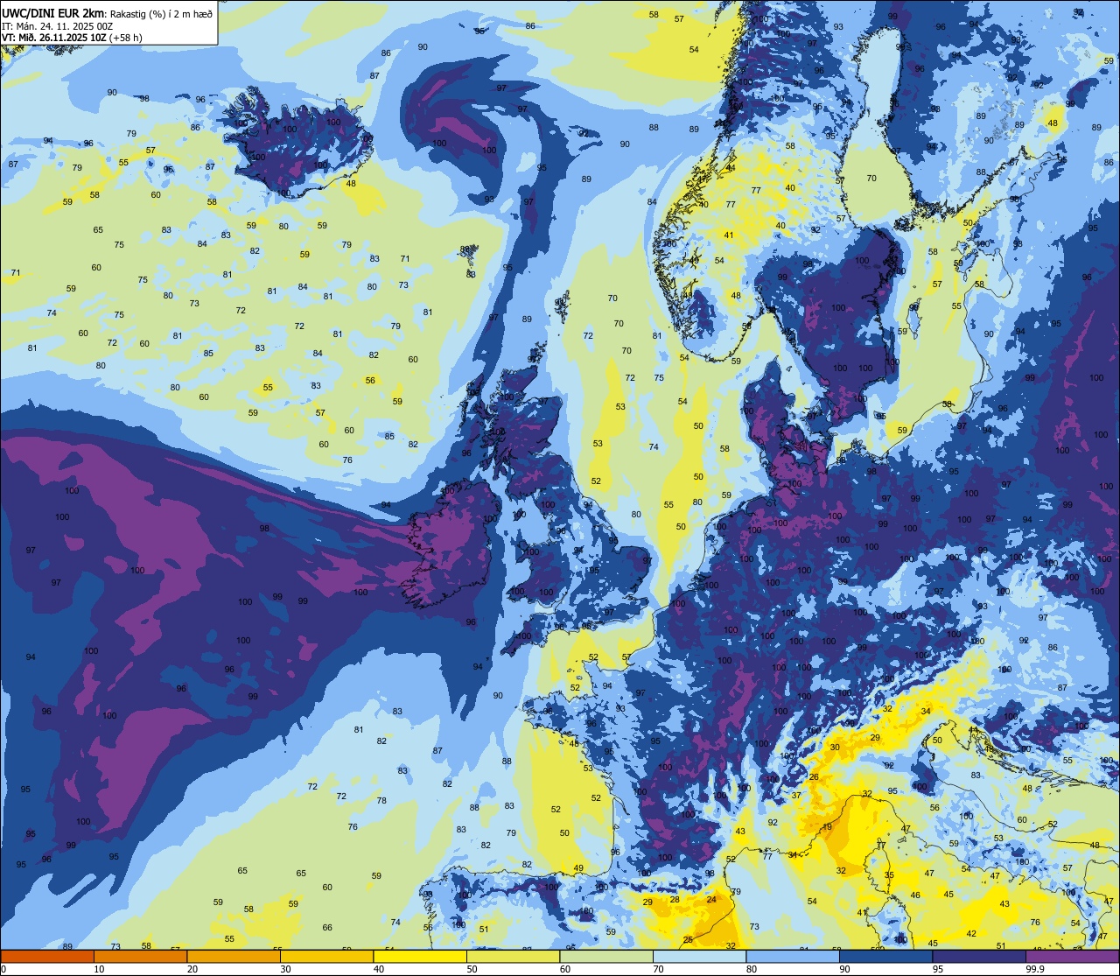Image resolution: width=1120 pixels, height=976 pixels.
Task: Click the 90–95 blue legend swatch
Action: point(885,957)
